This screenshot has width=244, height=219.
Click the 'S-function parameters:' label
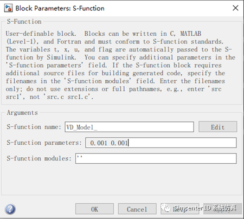44,143
